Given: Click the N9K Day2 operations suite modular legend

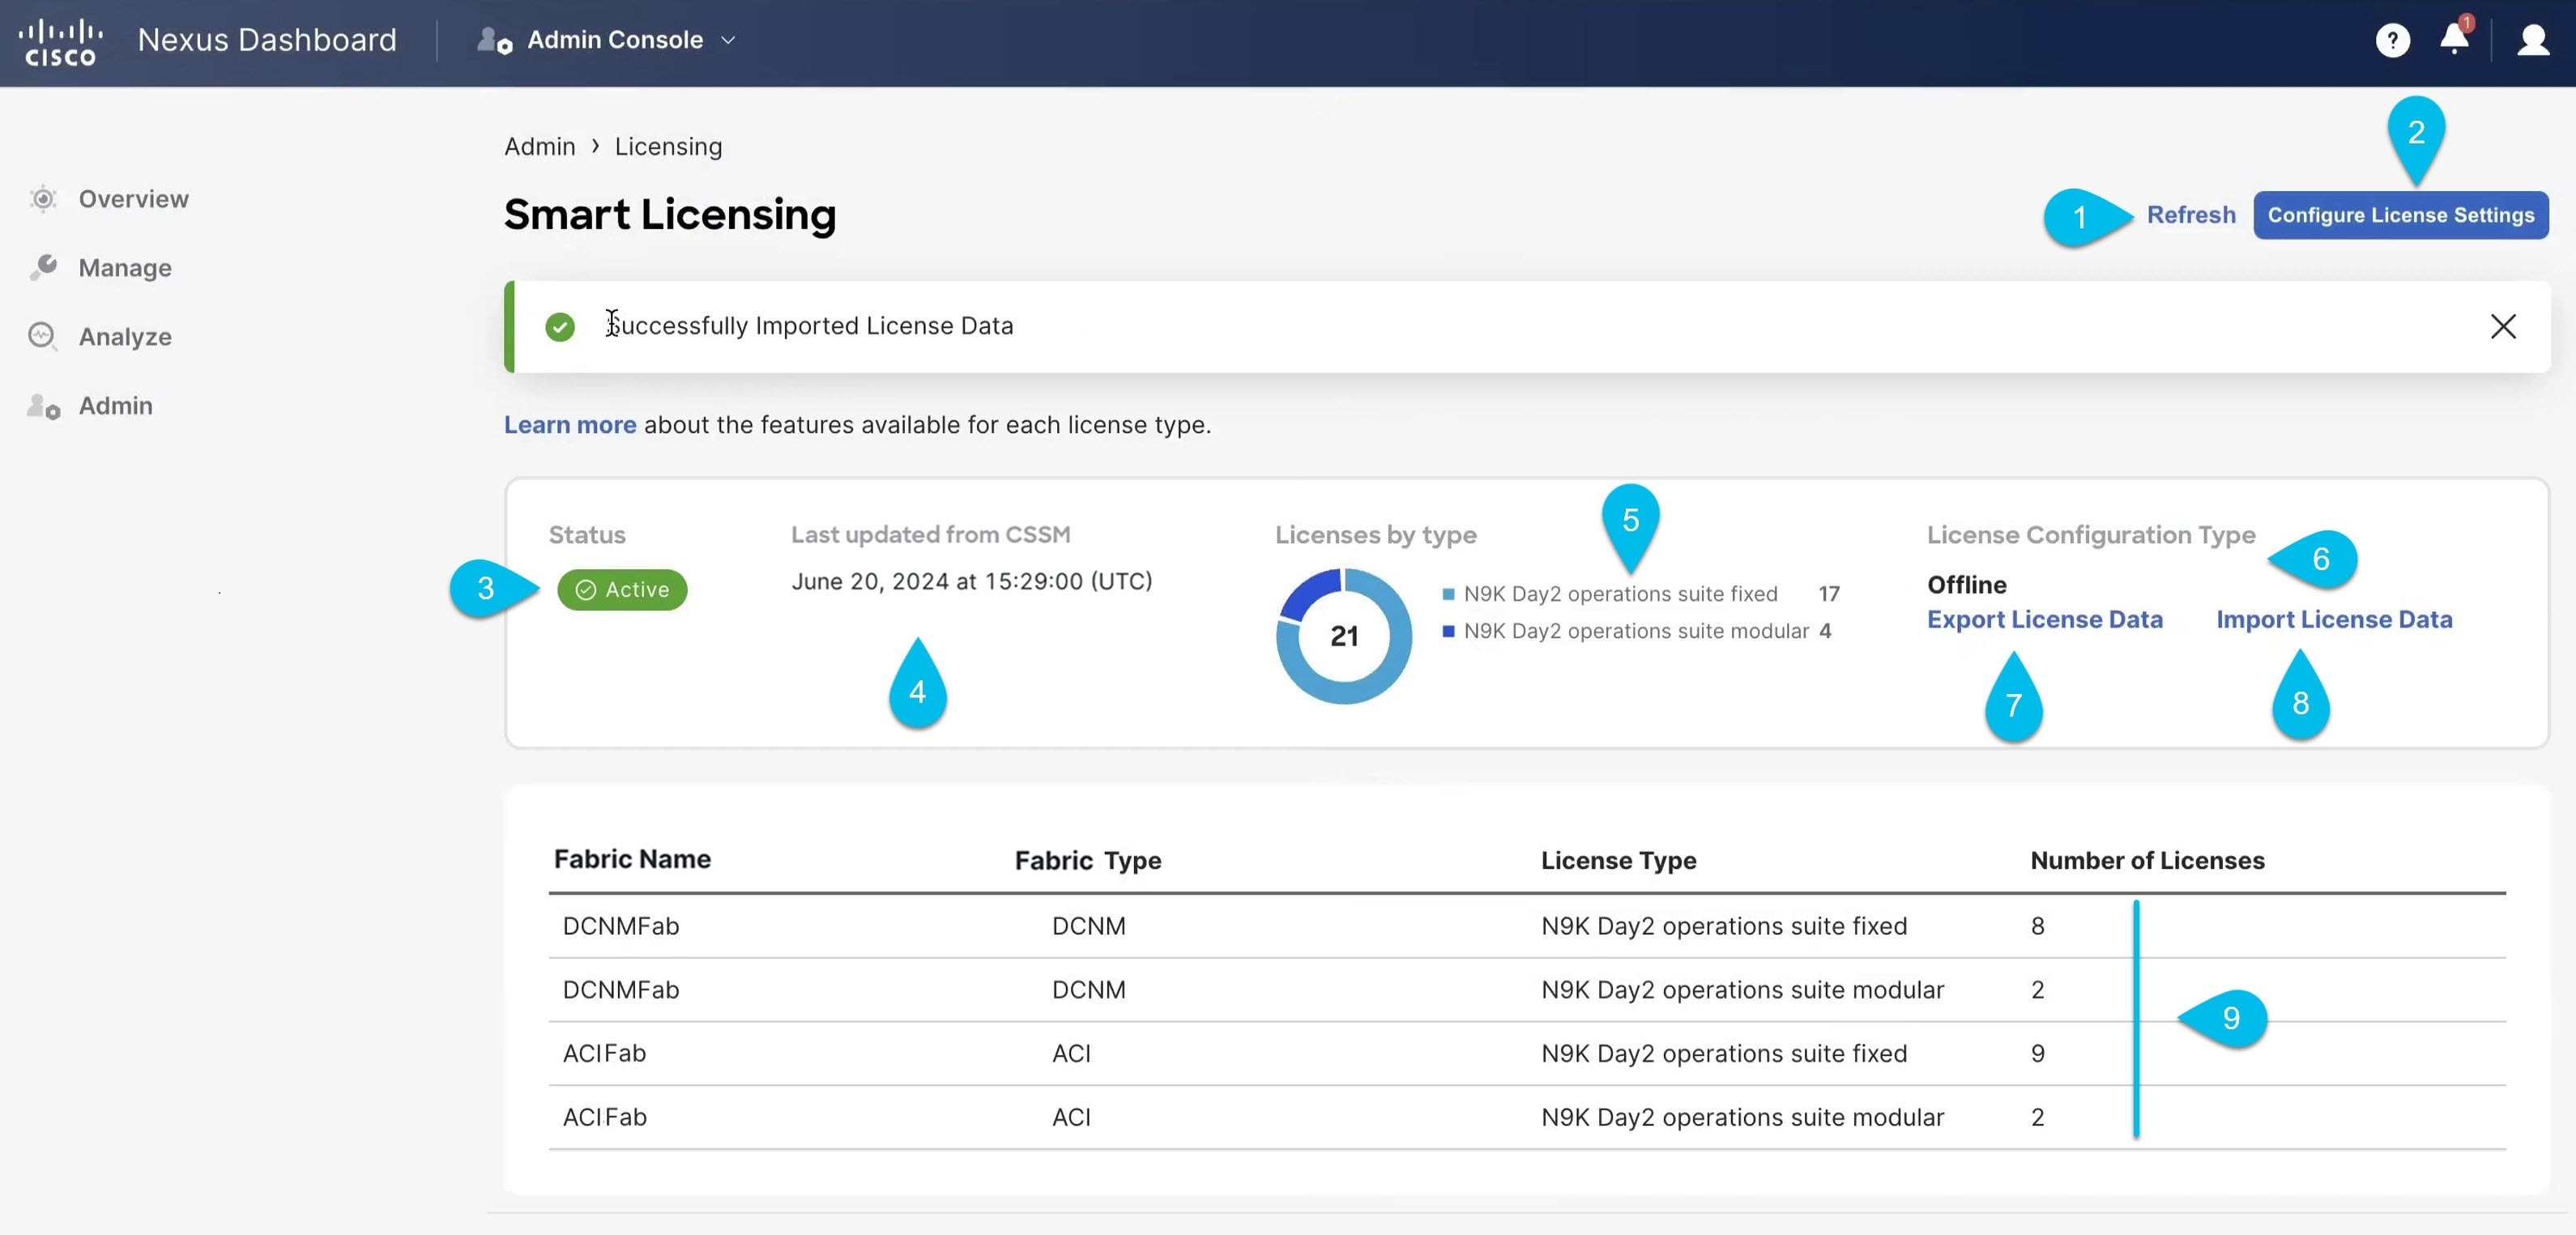Looking at the screenshot, I should [x=1636, y=631].
